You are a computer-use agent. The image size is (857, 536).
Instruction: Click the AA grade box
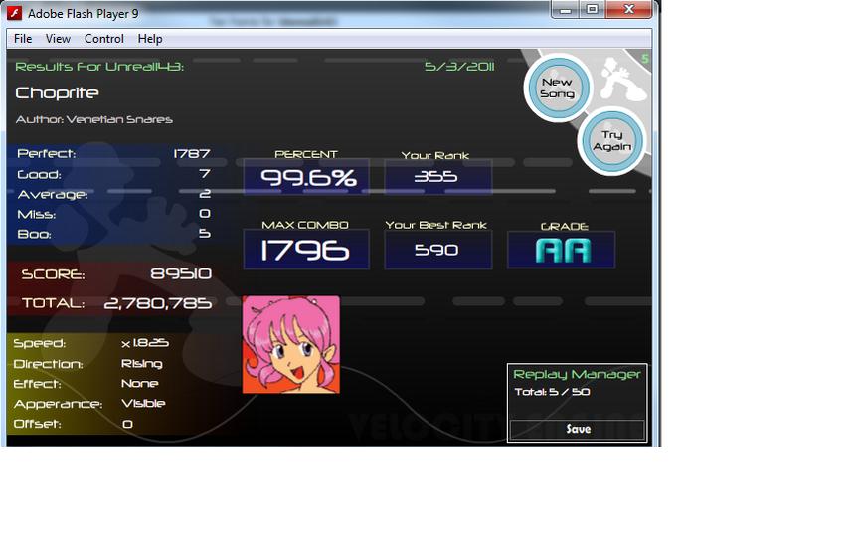(562, 250)
